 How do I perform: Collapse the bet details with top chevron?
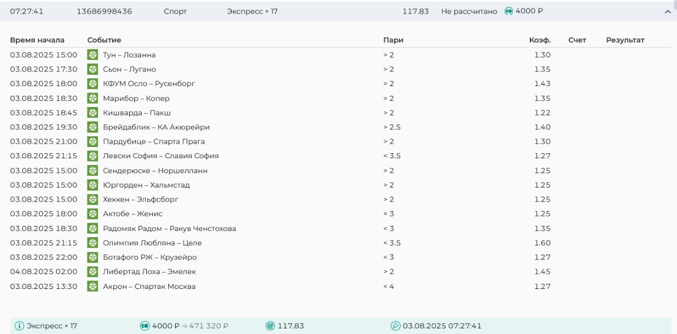pos(668,12)
